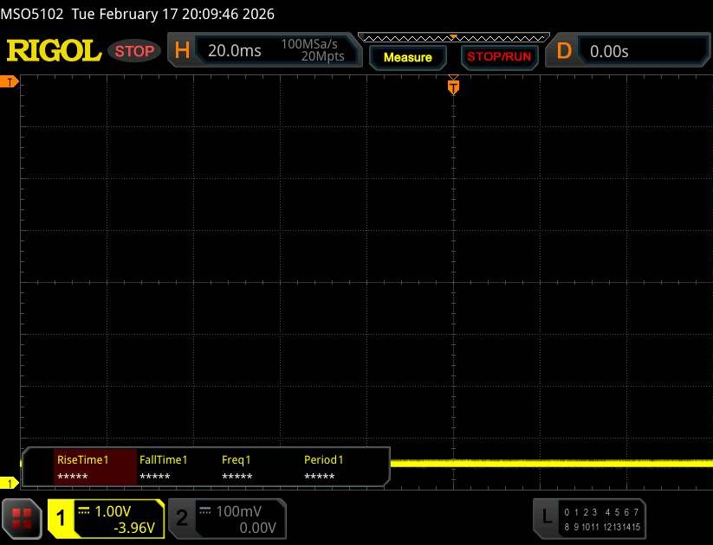Viewport: 713px width, 545px height.
Task: Toggle channel 1 via the yellow 1 badge
Action: click(x=62, y=518)
